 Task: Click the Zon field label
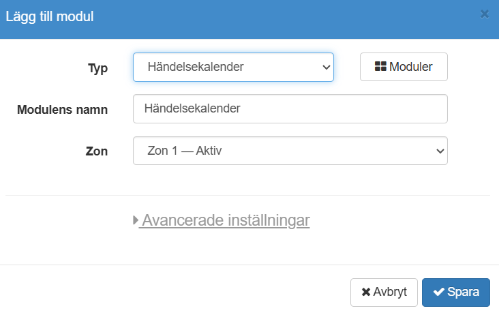(97, 151)
